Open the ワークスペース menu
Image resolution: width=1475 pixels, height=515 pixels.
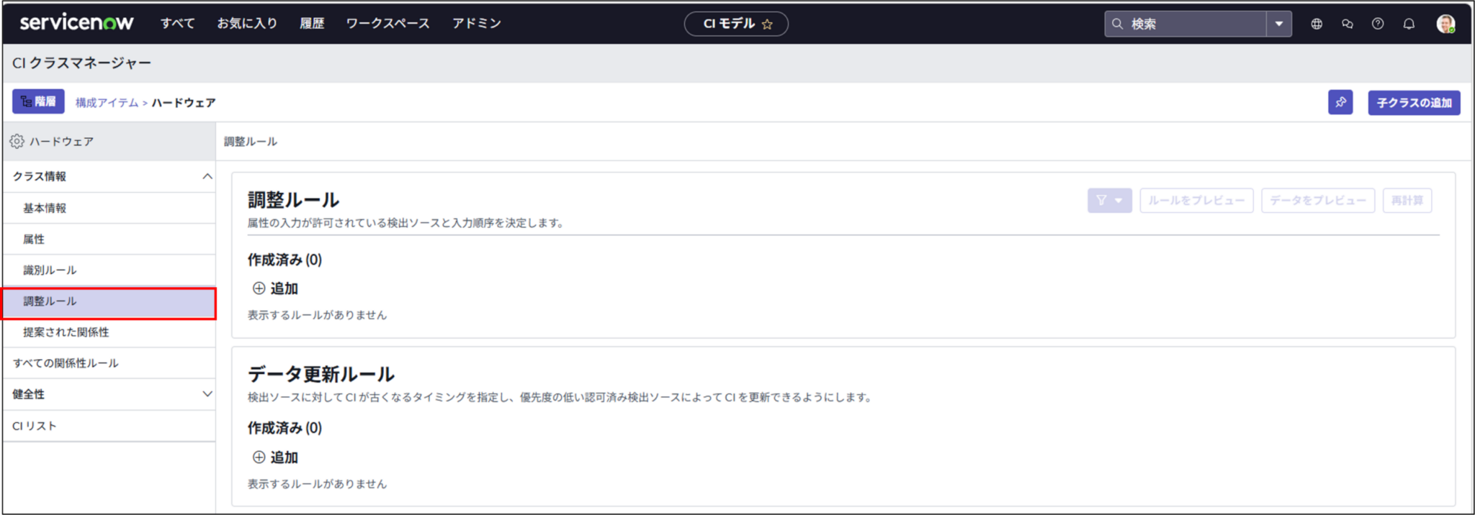[x=387, y=23]
